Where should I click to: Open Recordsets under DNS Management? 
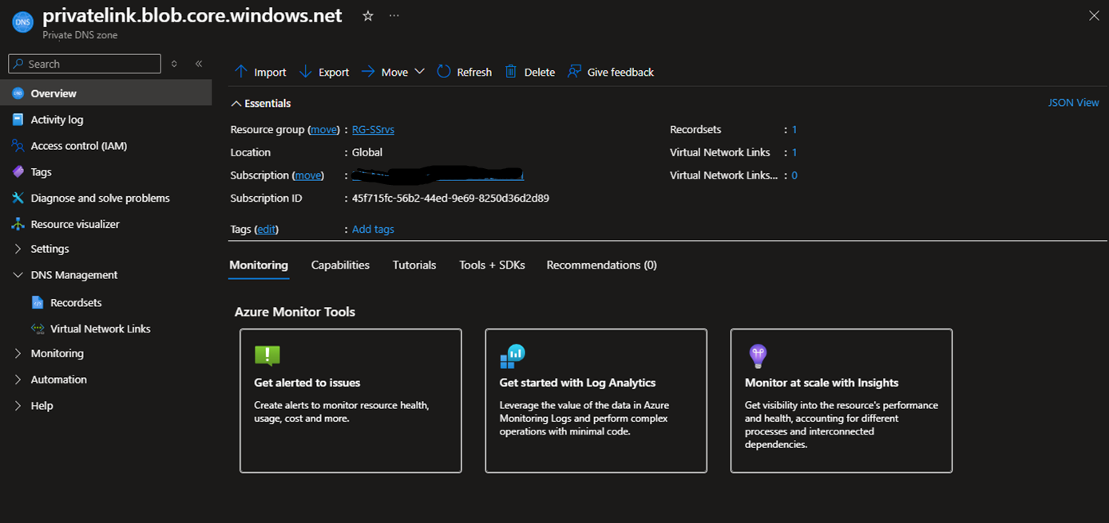[76, 302]
